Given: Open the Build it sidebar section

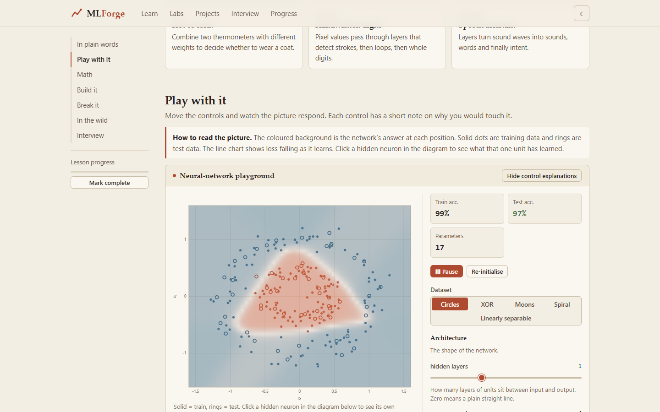Looking at the screenshot, I should click(x=87, y=90).
